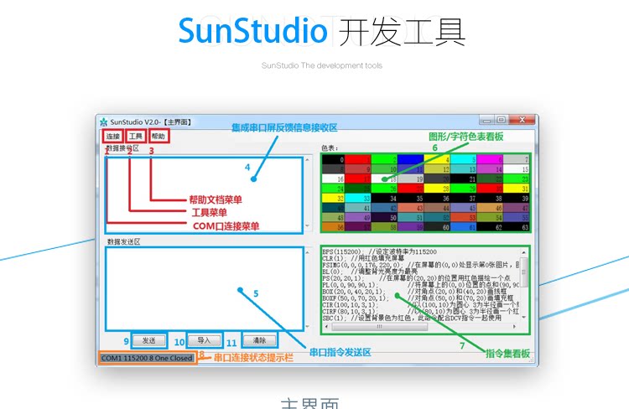Select purple color swatch 49
Image resolution: width=629 pixels, height=409 pixels.
pyautogui.click(x=359, y=218)
